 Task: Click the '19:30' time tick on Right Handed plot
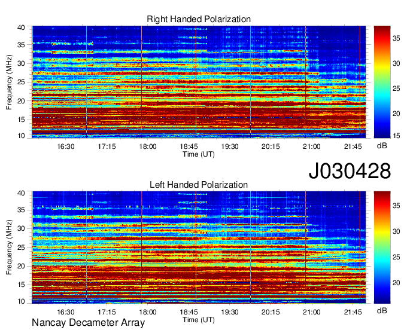point(230,146)
